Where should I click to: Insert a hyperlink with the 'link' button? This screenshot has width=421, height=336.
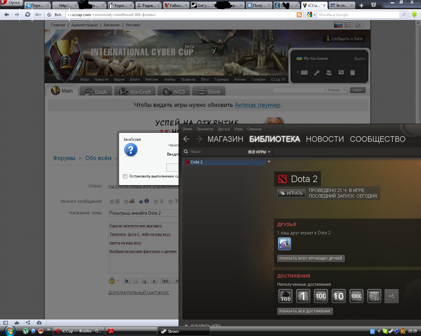click(x=165, y=281)
